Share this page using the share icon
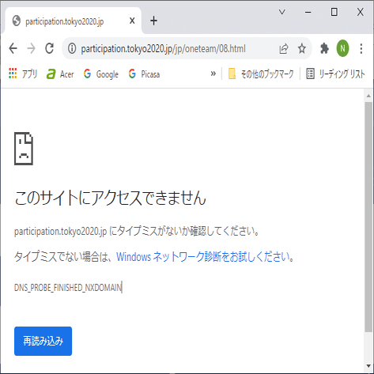 (284, 49)
